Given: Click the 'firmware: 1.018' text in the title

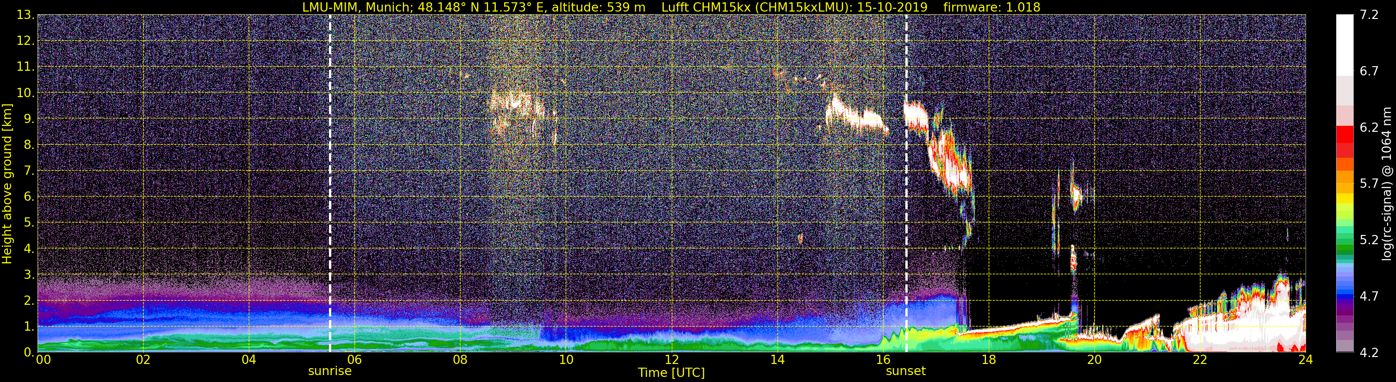Looking at the screenshot, I should (x=992, y=7).
